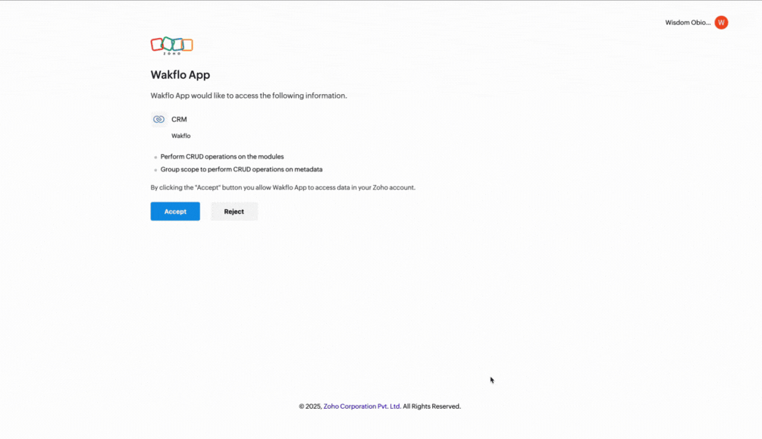Screen dimensions: 762x439
Task: Open the Zoho Corporation Pvt. Ltd. link
Action: 361,406
